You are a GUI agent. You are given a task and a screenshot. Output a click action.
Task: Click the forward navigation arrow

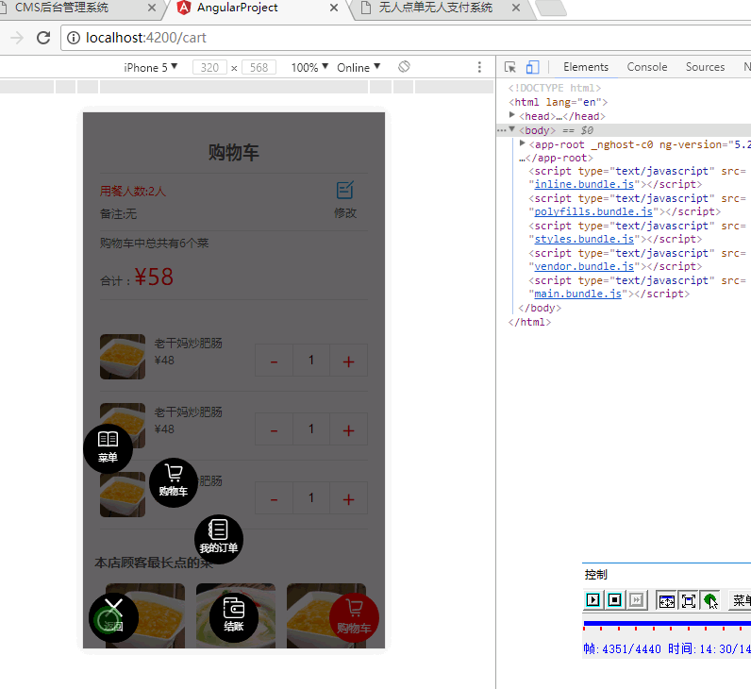(17, 38)
